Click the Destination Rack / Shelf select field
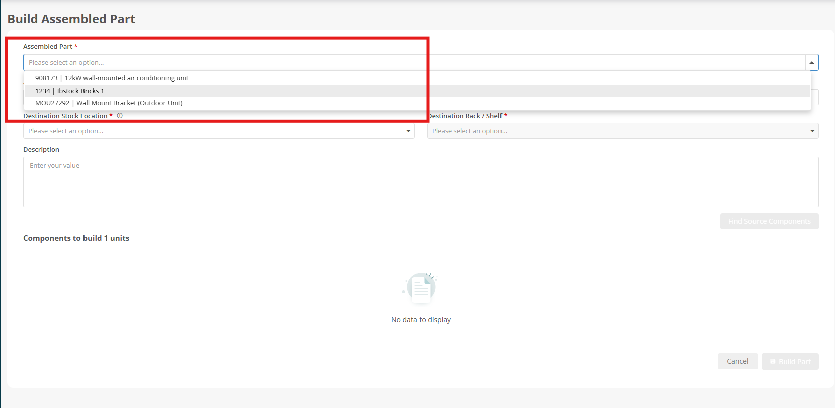Screen dimensions: 835x408 (623, 131)
